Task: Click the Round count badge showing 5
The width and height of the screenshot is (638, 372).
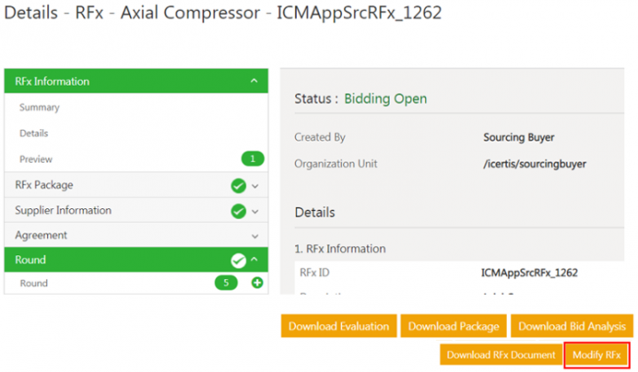Action: click(226, 283)
